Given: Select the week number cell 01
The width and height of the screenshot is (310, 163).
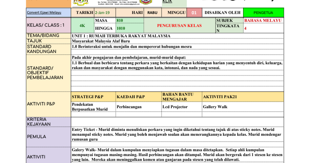Looking at the screenshot, I should (194, 12).
